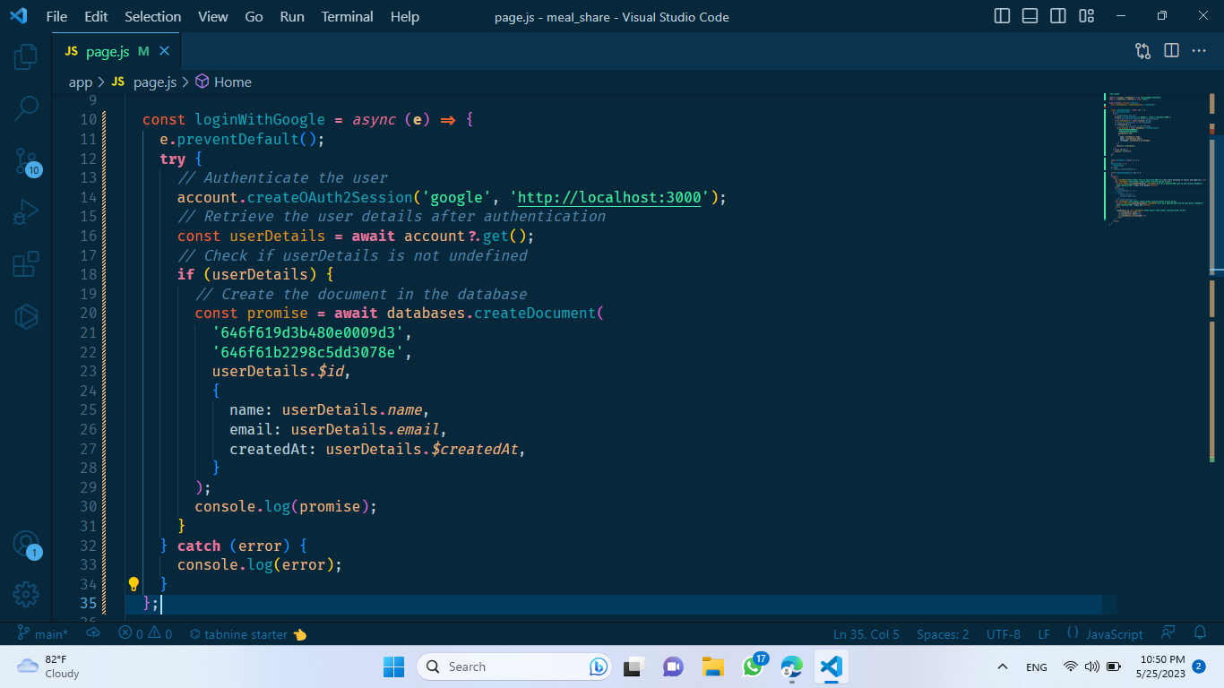Screen dimensions: 1224x688
Task: Change indentation via Spaces: 2
Action: click(943, 634)
